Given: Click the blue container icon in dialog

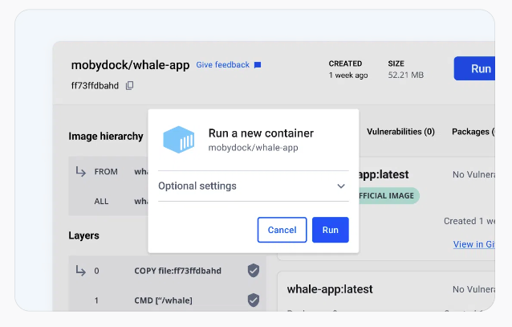Looking at the screenshot, I should pos(179,140).
